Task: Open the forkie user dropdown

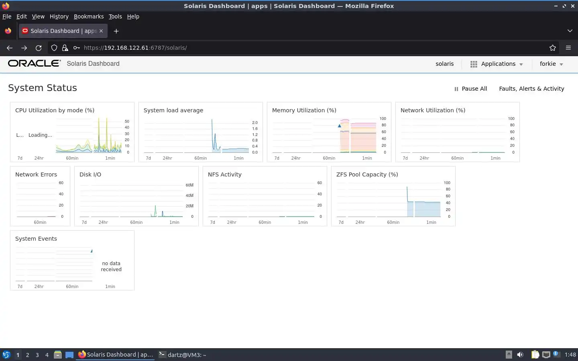Action: [x=552, y=64]
